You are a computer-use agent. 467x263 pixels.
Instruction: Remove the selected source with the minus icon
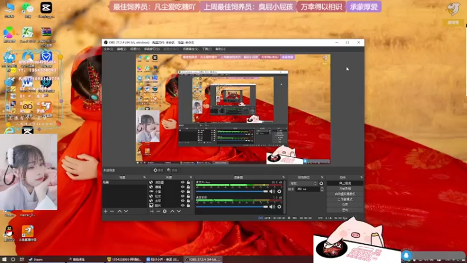coord(158,211)
